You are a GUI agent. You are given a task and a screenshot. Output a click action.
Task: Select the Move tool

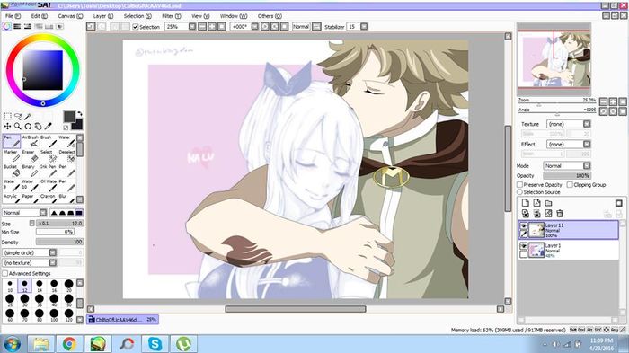pos(7,127)
